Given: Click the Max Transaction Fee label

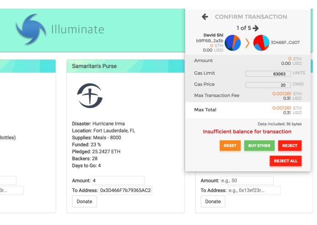Looking at the screenshot, I should click(217, 96).
